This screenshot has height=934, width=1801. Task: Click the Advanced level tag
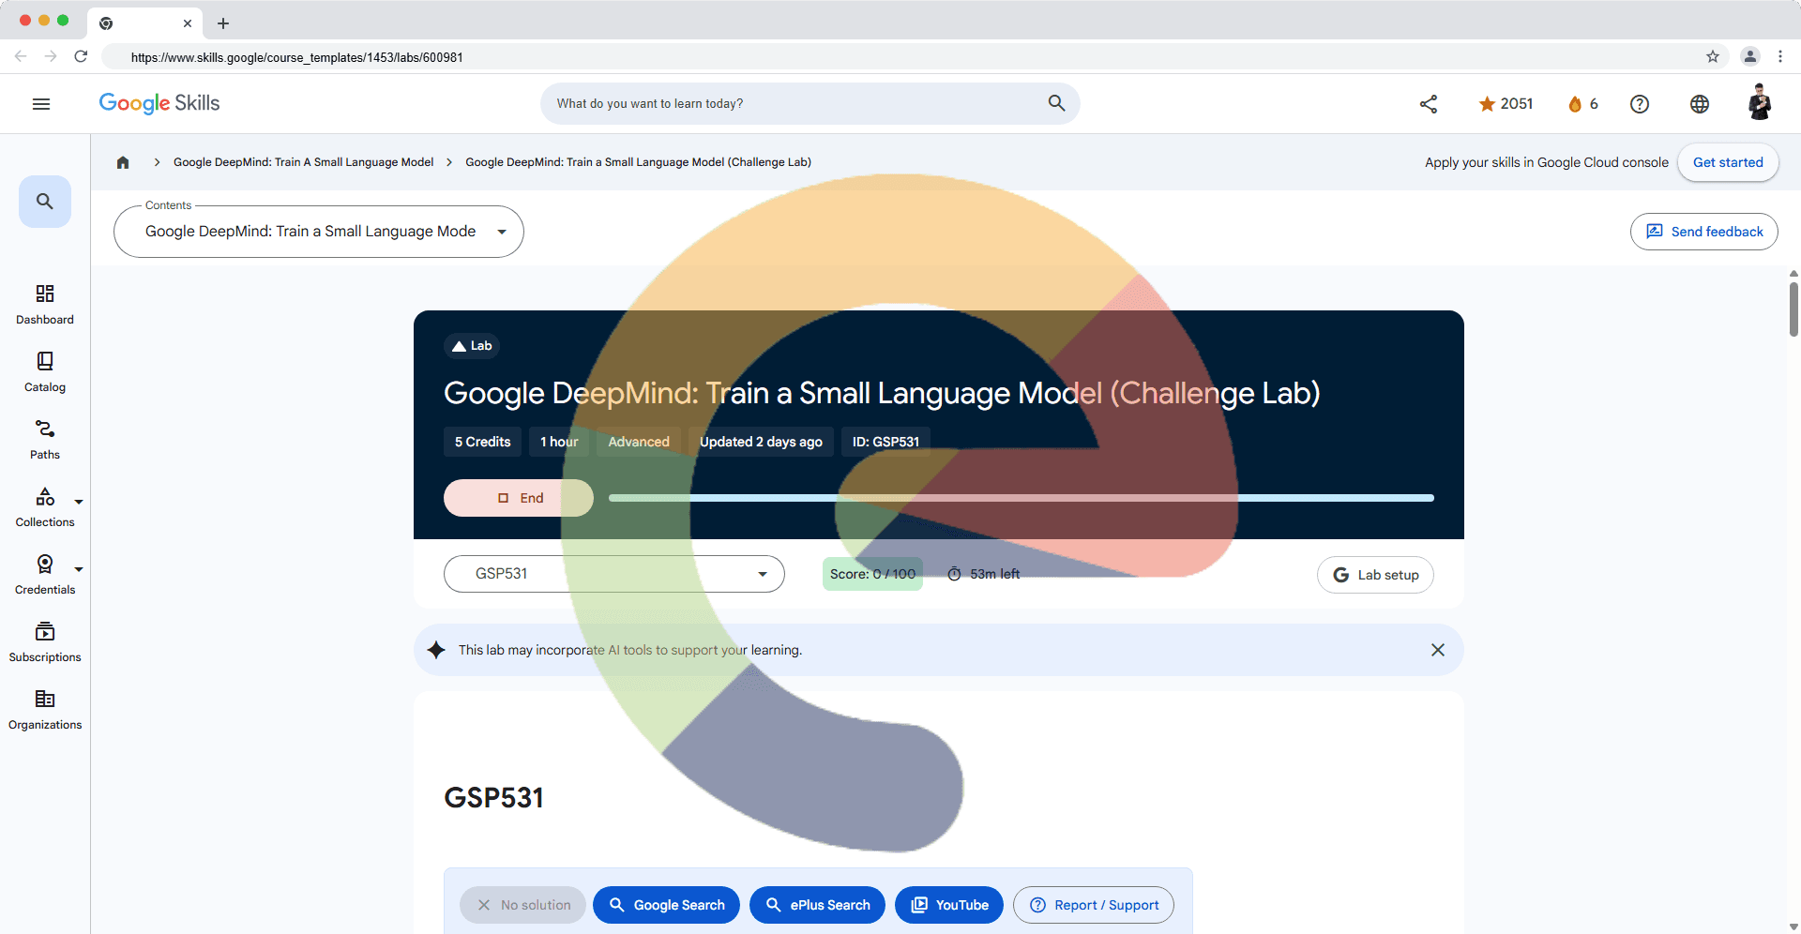coord(639,442)
